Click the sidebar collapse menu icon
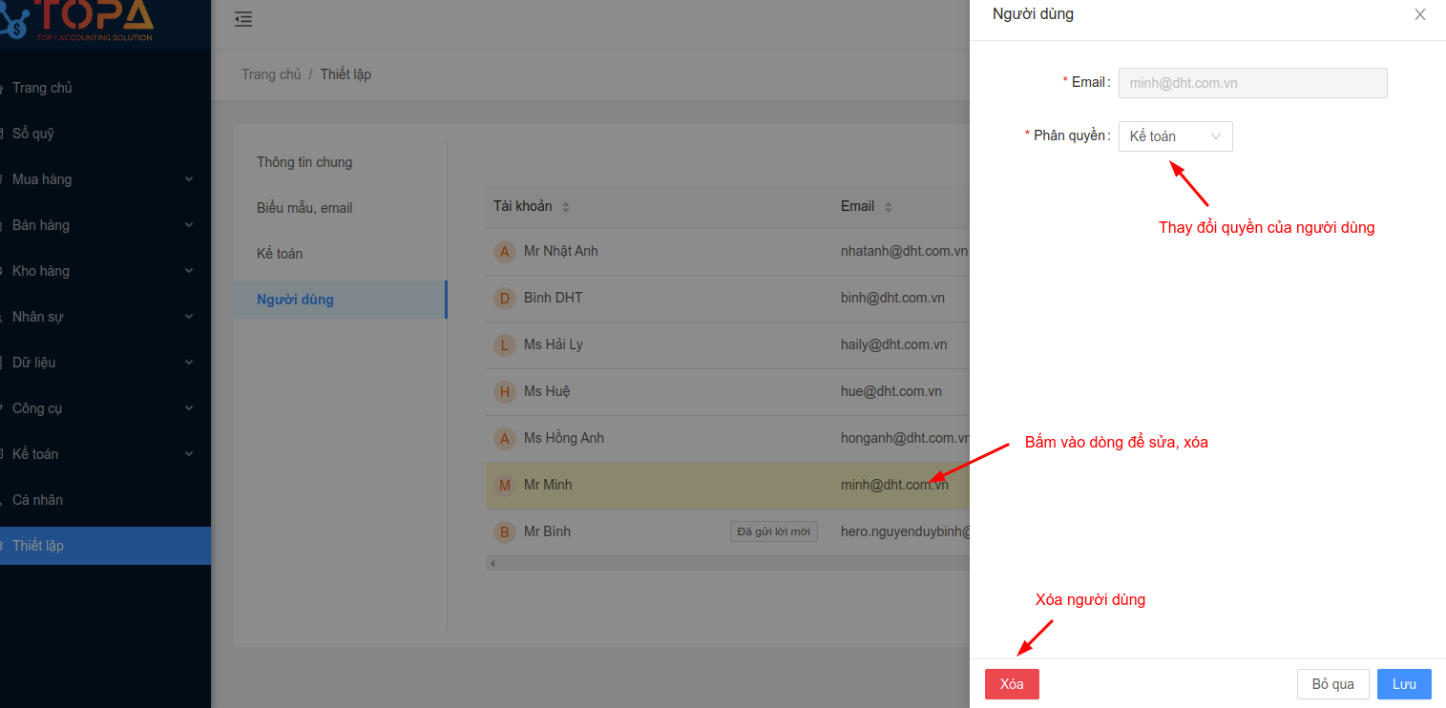This screenshot has width=1446, height=708. pos(243,19)
